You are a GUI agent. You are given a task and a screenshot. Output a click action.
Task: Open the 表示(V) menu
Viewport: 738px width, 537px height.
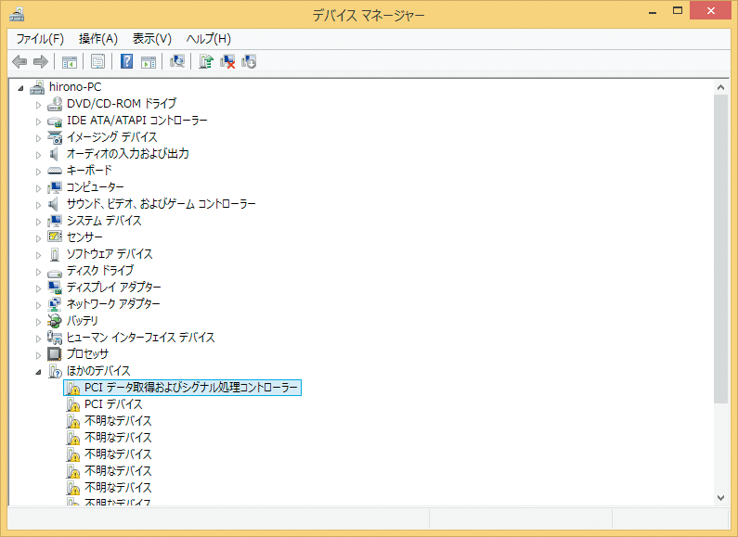[x=152, y=39]
